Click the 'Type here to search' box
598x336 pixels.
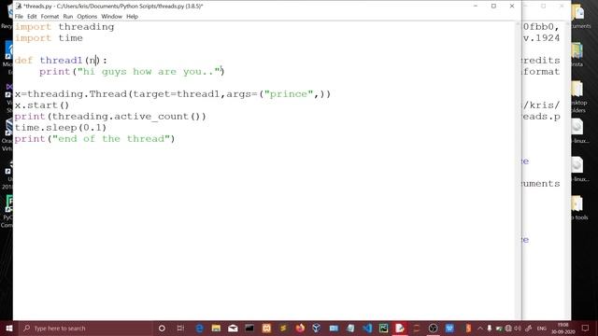point(86,328)
